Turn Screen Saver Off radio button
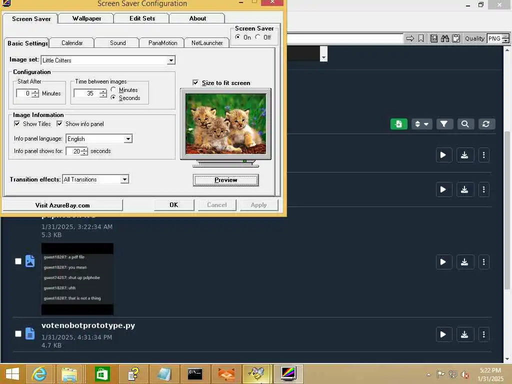This screenshot has height=384, width=512. coord(257,37)
